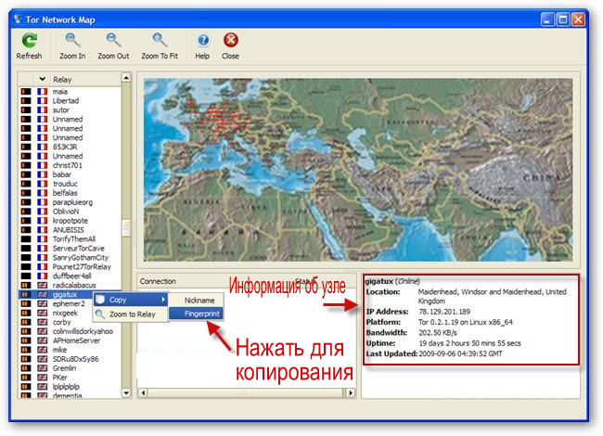Click the Zoom Out magnifier icon
Viewport: 603px width, 436px height.
(114, 40)
